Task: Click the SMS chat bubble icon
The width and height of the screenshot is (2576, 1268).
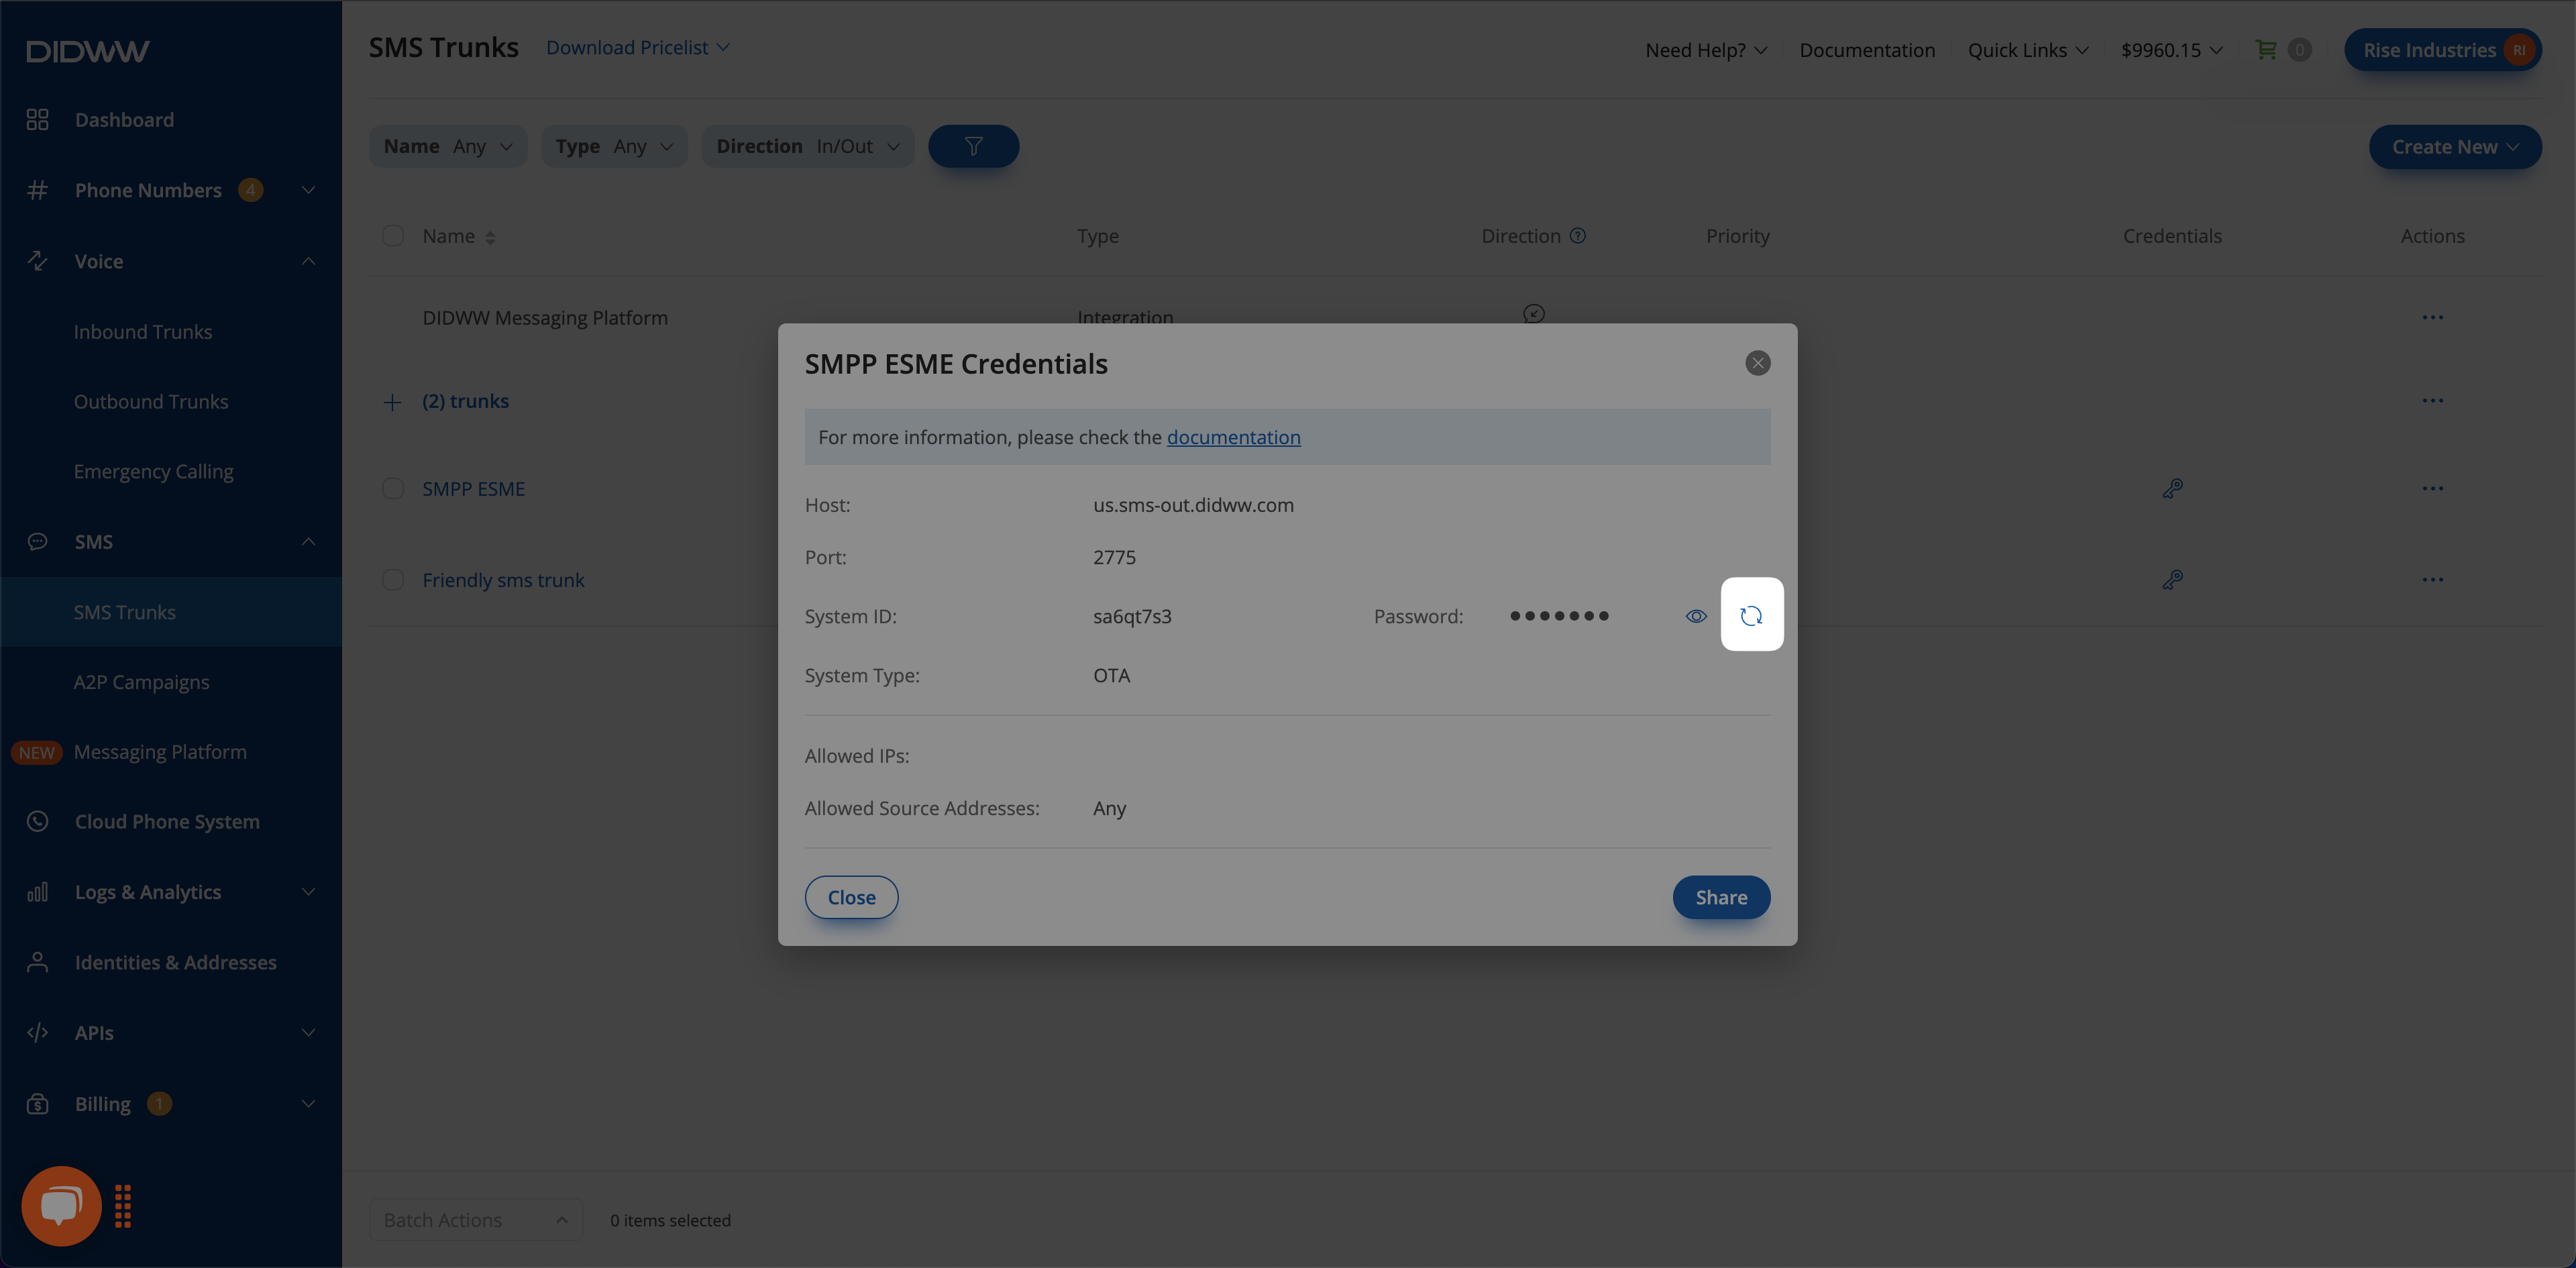Action: click(x=37, y=542)
